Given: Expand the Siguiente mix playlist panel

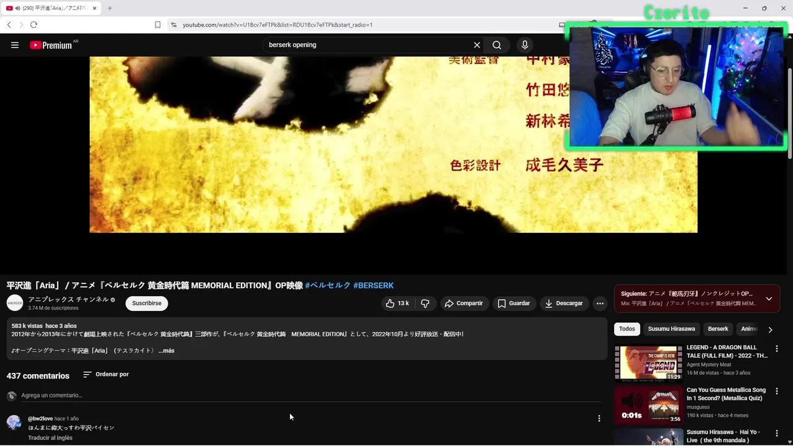Looking at the screenshot, I should click(x=769, y=299).
